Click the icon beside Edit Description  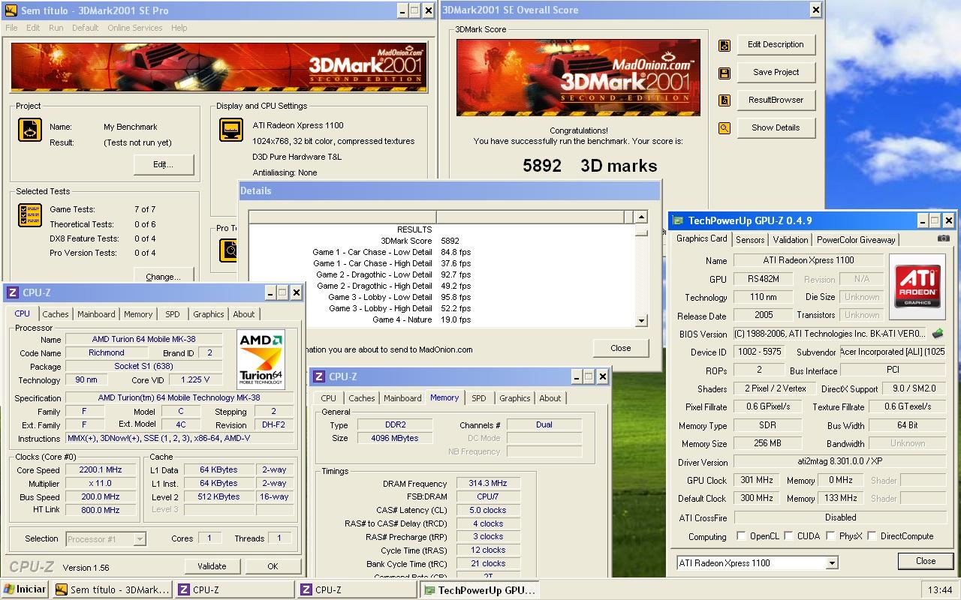725,45
